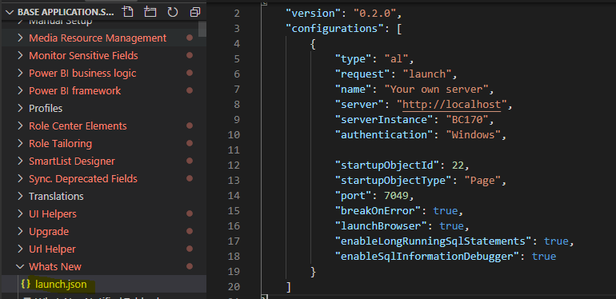The width and height of the screenshot is (616, 299).
Task: Open the launch.json file
Action: [x=61, y=284]
